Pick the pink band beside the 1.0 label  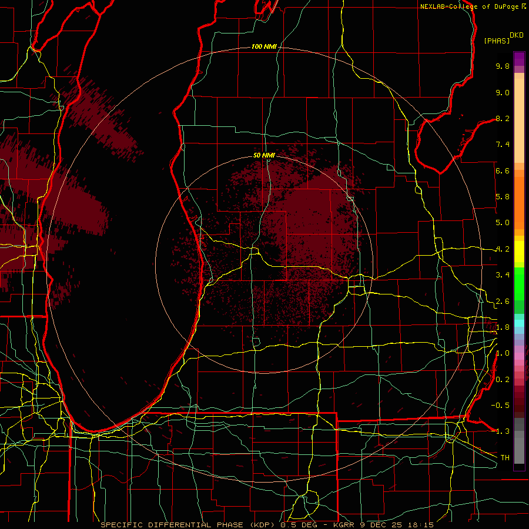[519, 356]
